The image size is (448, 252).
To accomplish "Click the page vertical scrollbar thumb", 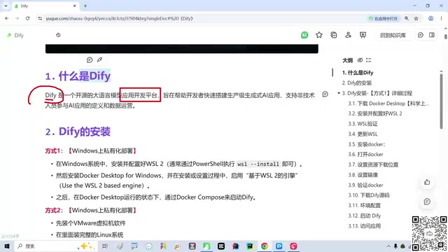I will click(446, 37).
